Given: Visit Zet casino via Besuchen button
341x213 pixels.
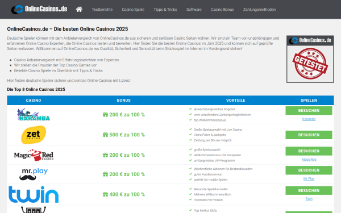Looking at the screenshot, I should pos(309,135).
